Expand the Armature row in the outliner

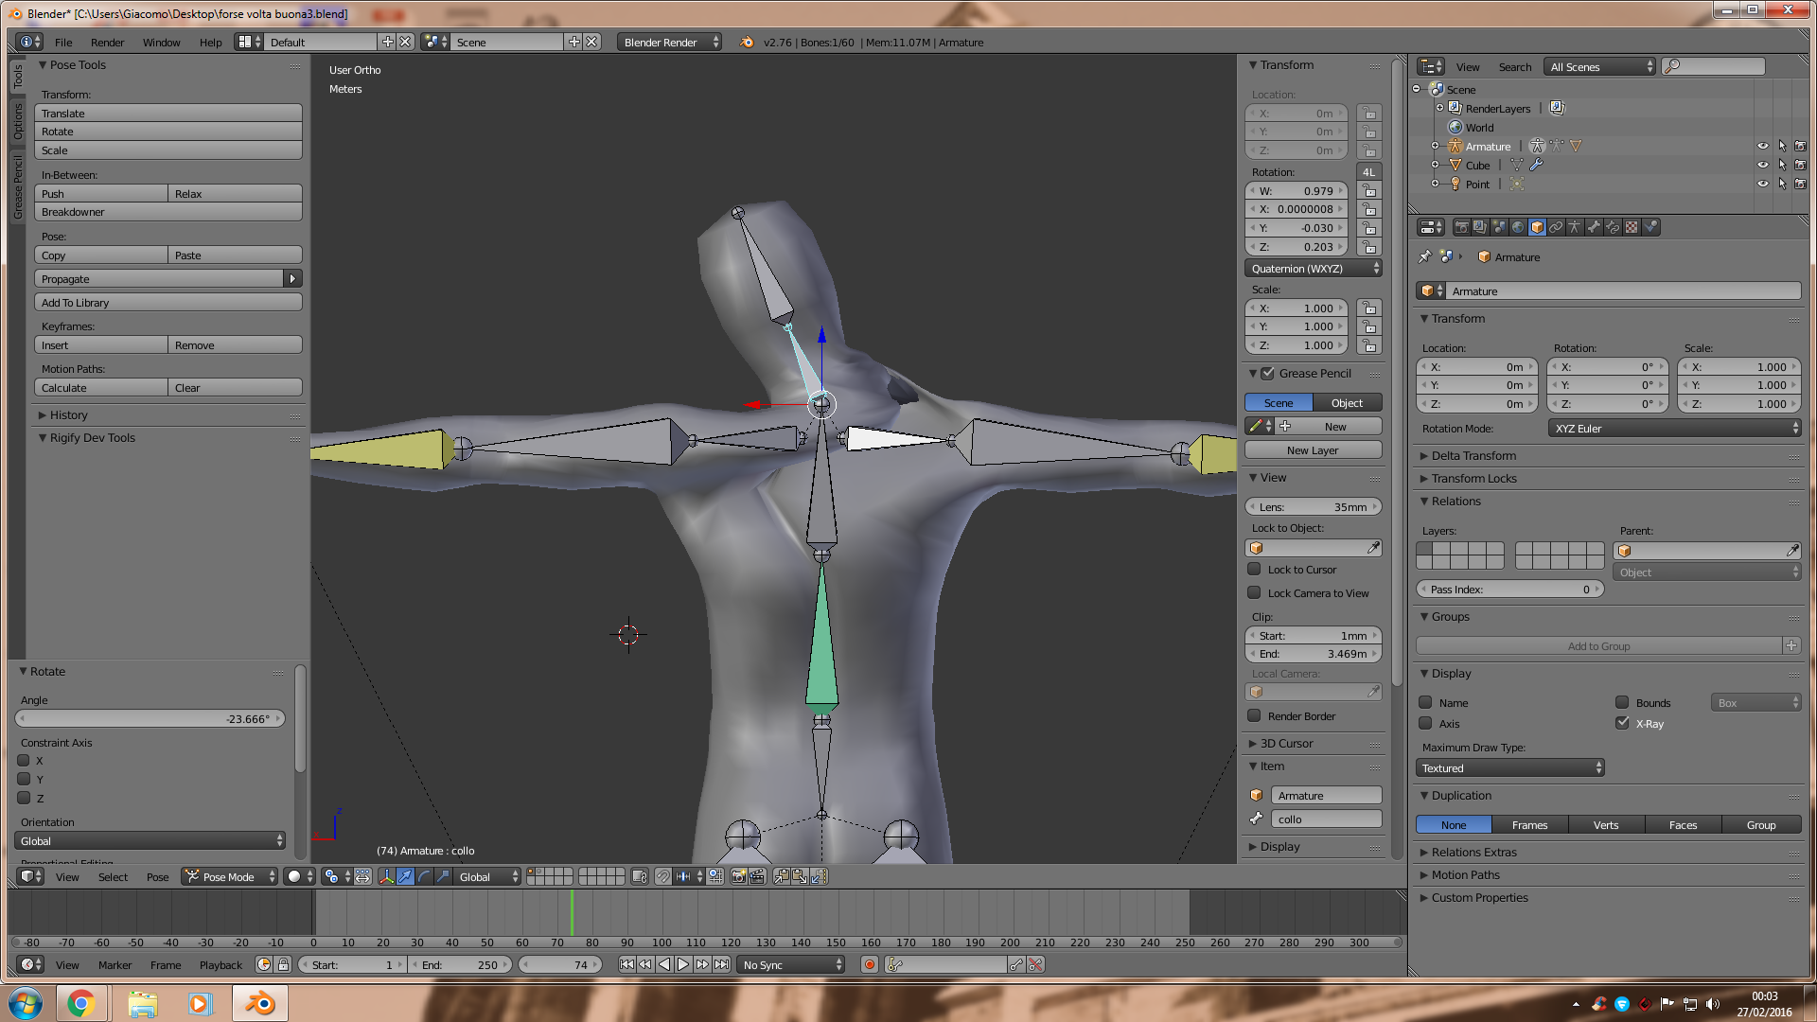[1435, 146]
